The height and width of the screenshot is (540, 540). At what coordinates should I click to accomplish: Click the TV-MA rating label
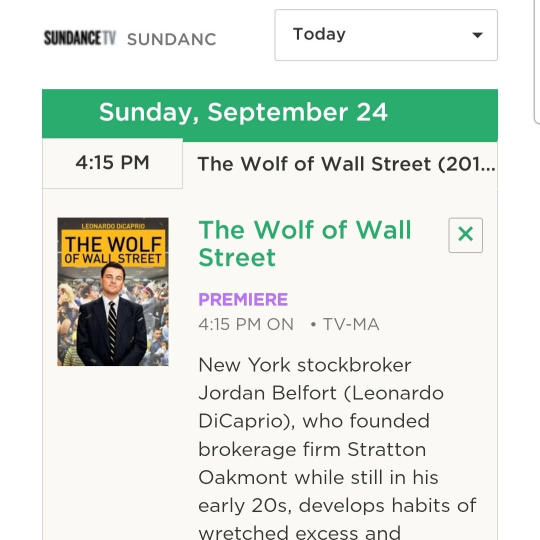[x=351, y=324]
